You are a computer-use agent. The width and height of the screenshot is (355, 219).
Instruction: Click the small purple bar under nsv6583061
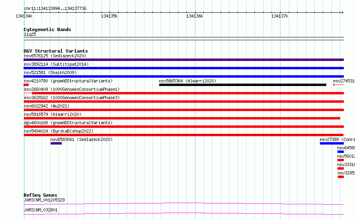pyautogui.click(x=56, y=143)
